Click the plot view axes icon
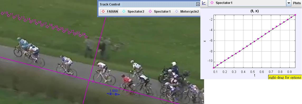 click(204, 3)
